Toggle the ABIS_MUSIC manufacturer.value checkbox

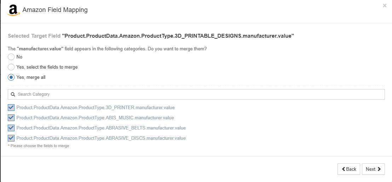coord(11,118)
